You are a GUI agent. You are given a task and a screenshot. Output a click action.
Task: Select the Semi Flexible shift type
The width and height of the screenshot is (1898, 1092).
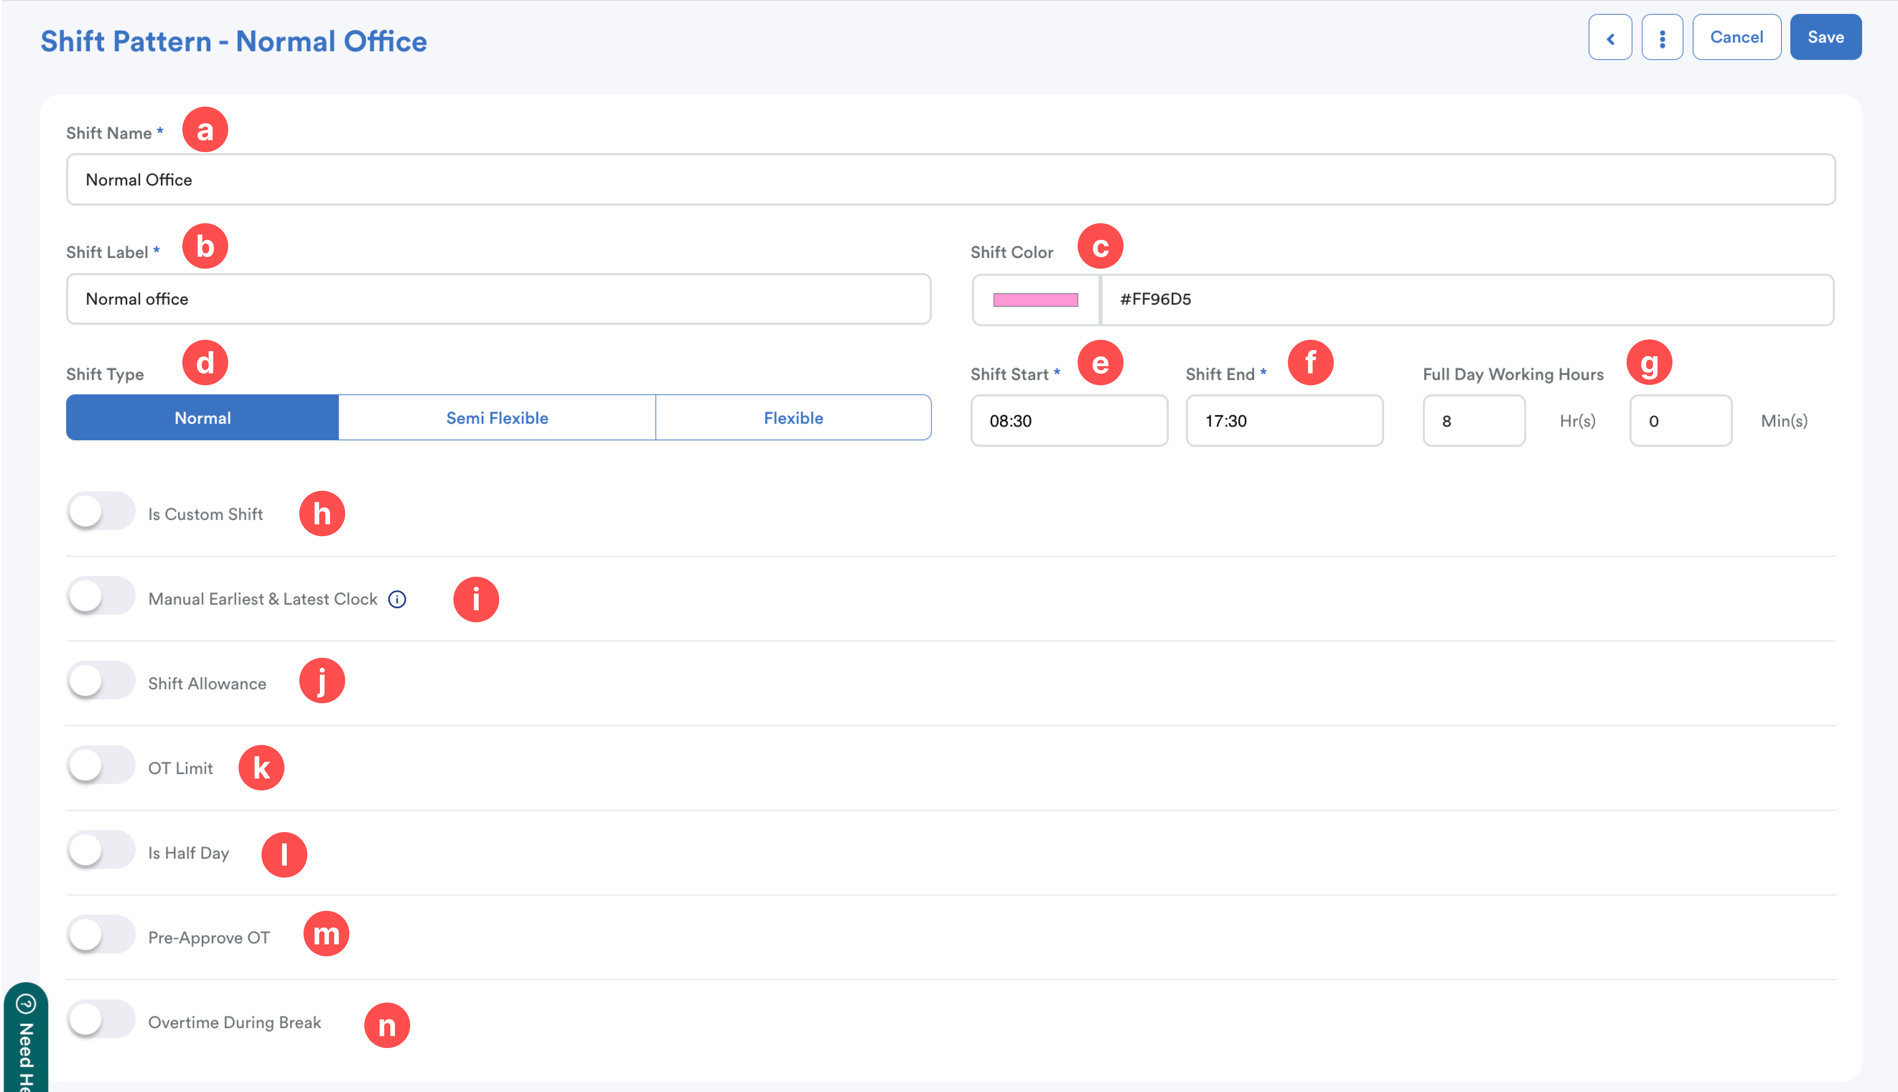tap(497, 418)
